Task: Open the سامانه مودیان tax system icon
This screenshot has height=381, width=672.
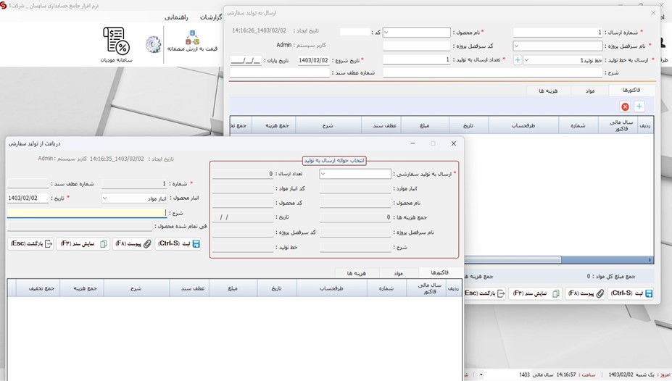Action: pos(116,43)
